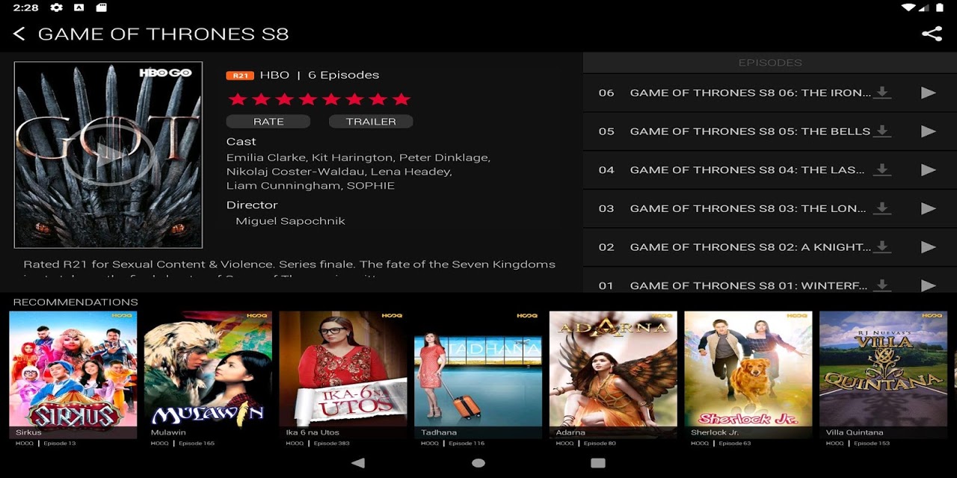Tap Android recent apps square
957x478 pixels.
pos(598,463)
